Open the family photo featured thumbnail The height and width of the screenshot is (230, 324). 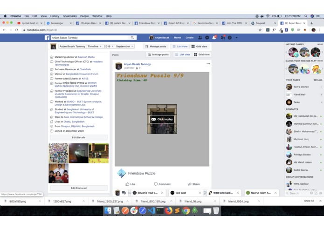click(58, 173)
